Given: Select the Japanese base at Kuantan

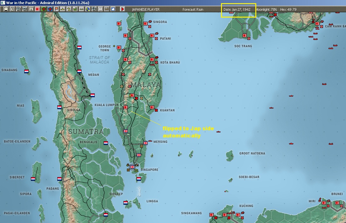Looking at the screenshot, I should pos(152,107).
